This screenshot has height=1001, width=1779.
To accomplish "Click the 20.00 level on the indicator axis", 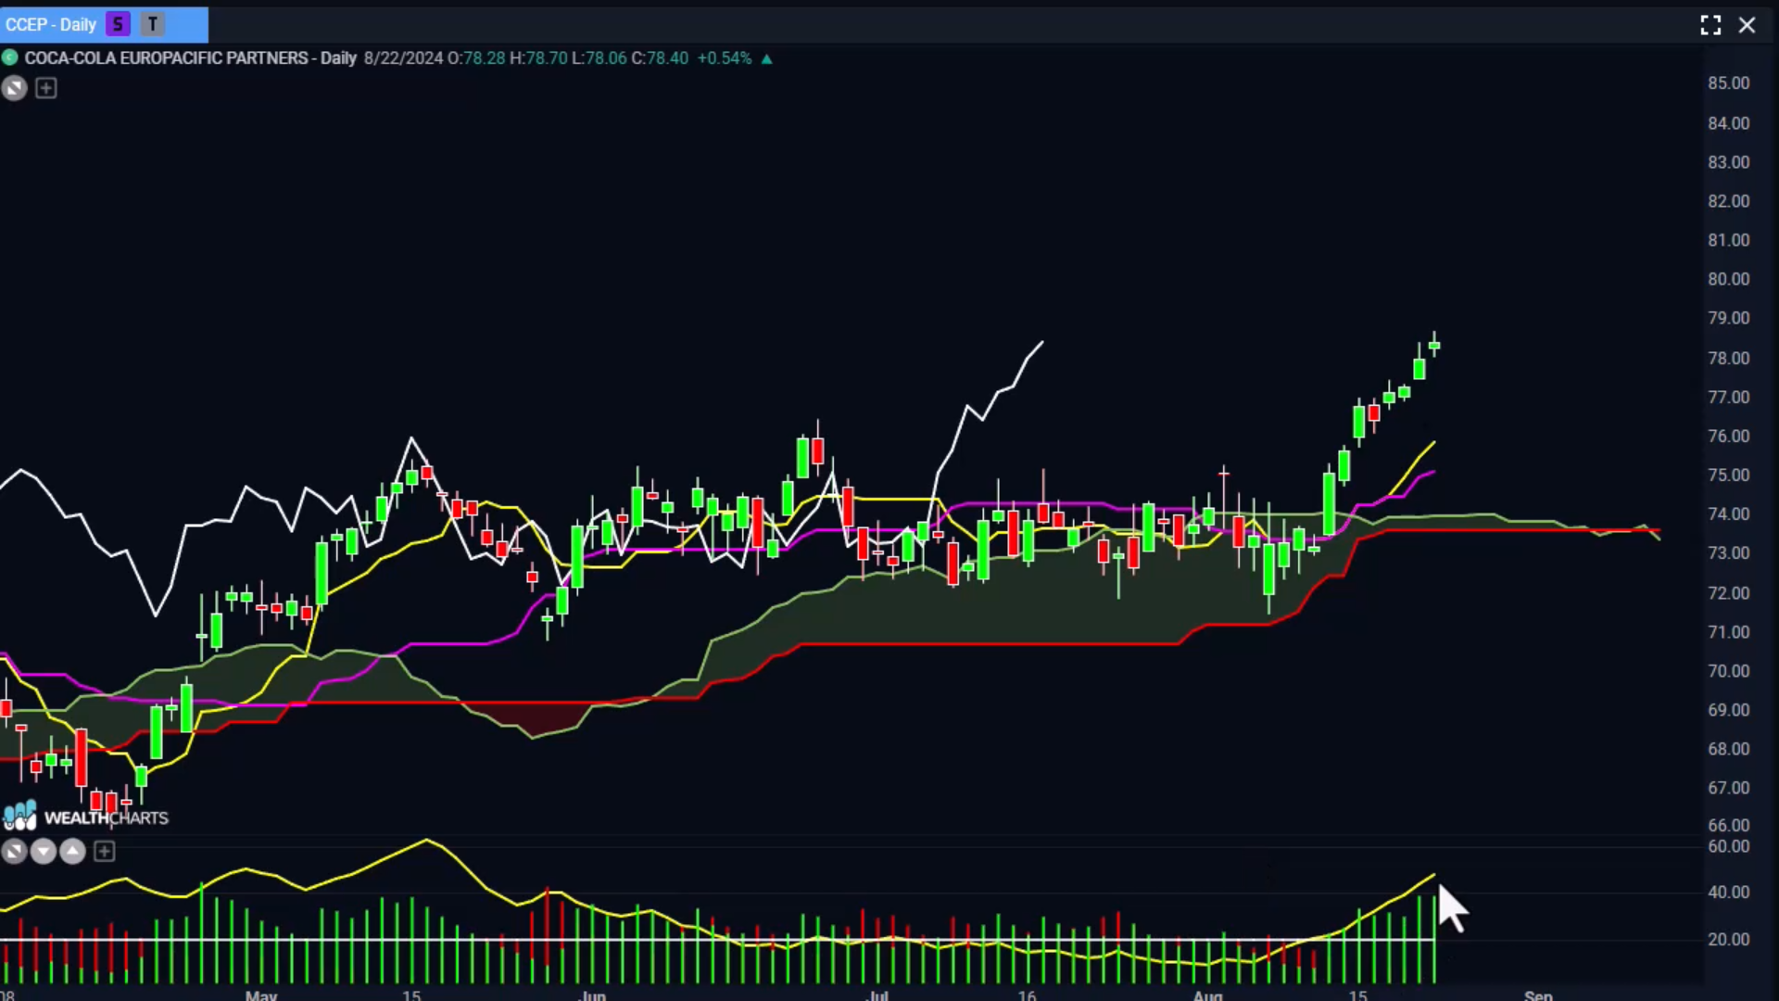I will coord(1729,940).
